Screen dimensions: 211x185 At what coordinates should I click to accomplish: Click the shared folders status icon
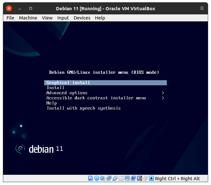pyautogui.click(x=121, y=178)
